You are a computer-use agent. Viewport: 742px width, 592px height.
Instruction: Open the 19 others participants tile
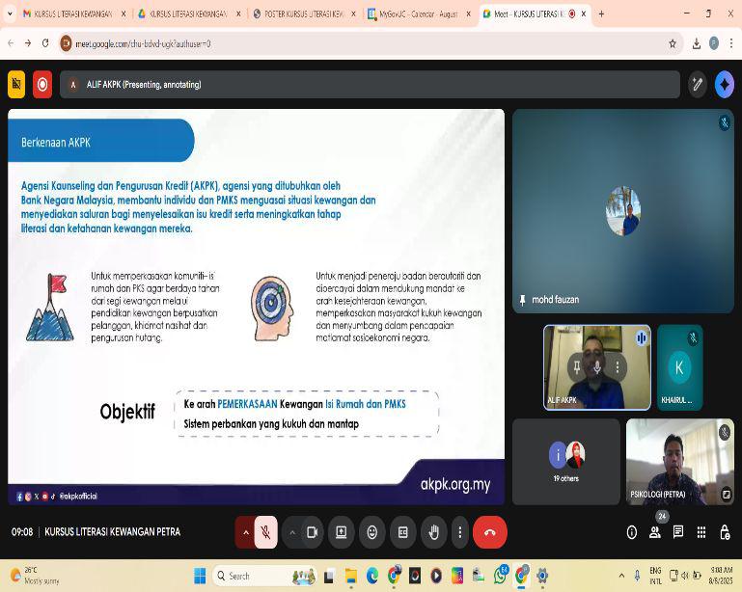click(x=566, y=461)
